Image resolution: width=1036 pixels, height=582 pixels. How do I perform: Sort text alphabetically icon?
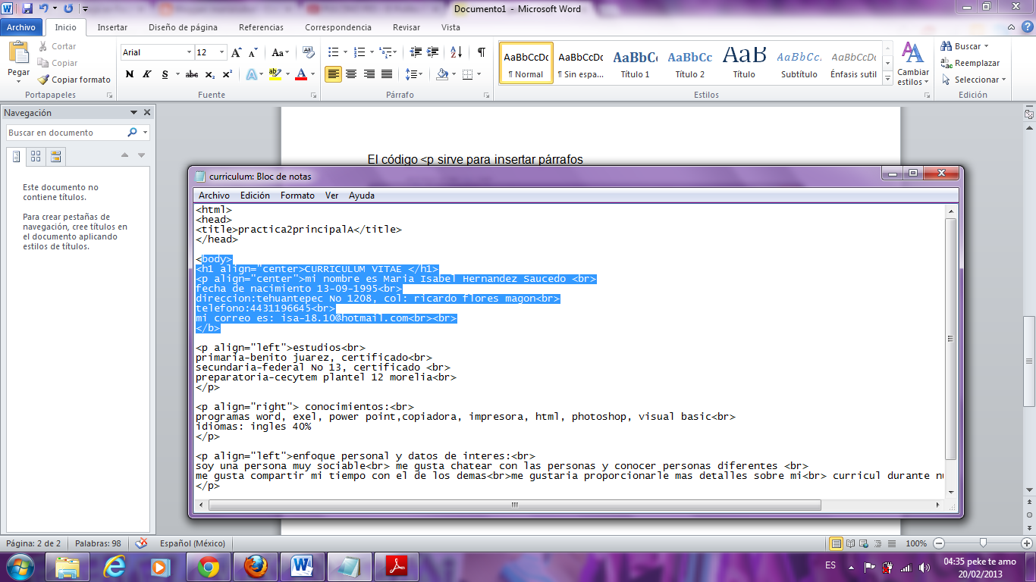coord(456,52)
